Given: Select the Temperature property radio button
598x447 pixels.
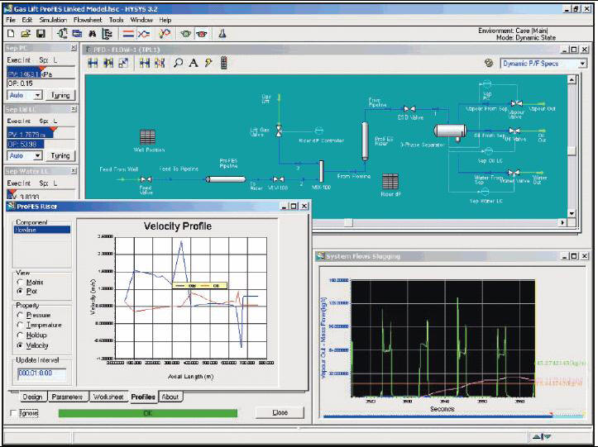Looking at the screenshot, I should tap(20, 325).
